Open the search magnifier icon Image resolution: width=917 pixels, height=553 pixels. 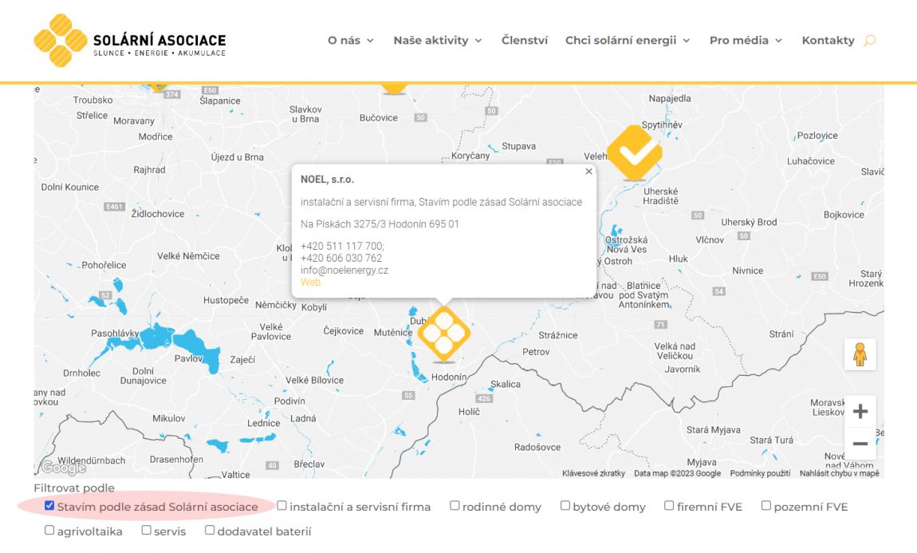point(870,41)
